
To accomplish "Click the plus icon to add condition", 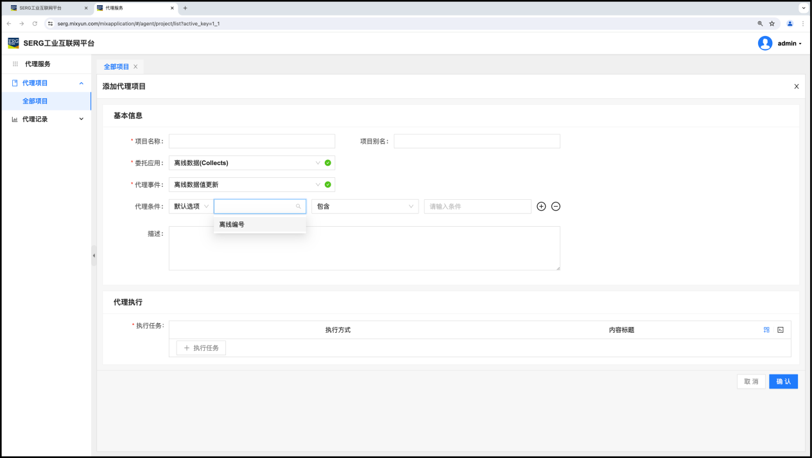I will point(541,206).
